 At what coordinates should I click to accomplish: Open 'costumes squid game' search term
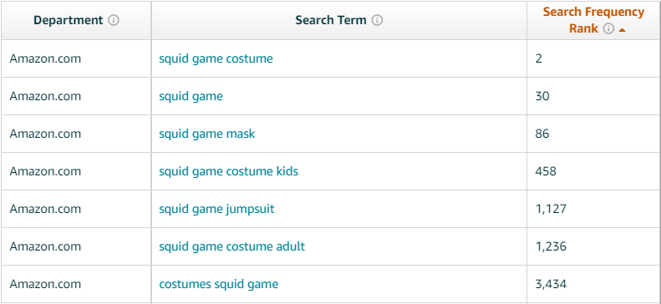click(x=219, y=284)
